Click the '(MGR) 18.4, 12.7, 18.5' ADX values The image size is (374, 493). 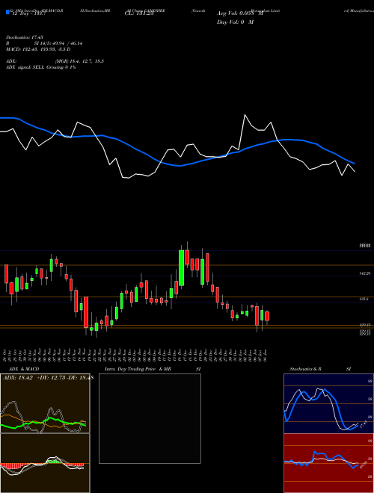point(79,61)
